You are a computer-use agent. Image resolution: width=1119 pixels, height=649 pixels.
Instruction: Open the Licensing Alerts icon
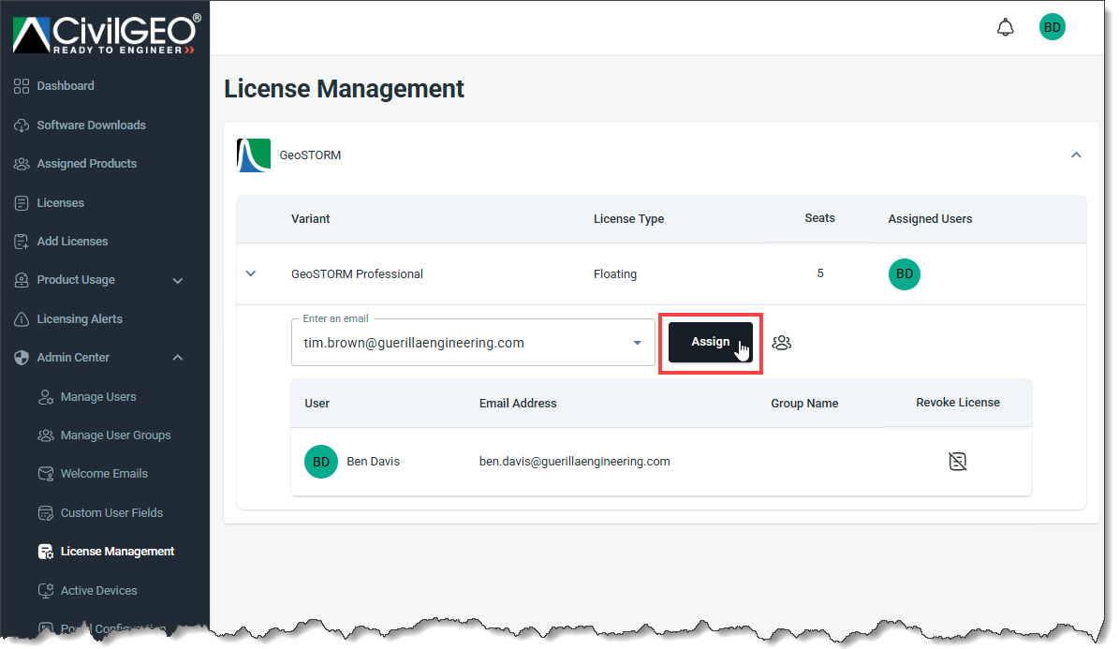21,318
